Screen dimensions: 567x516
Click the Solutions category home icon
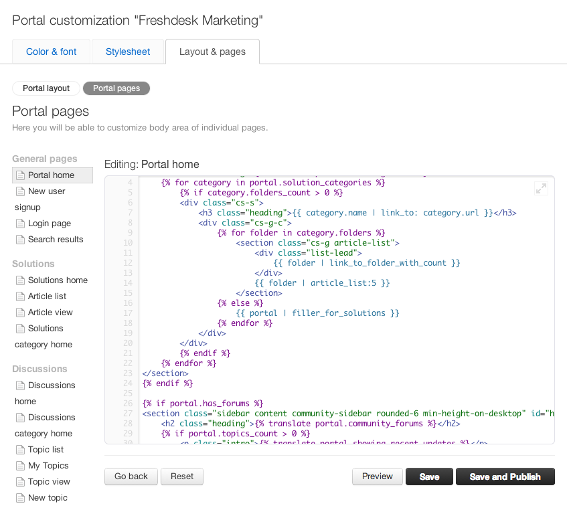pyautogui.click(x=21, y=329)
